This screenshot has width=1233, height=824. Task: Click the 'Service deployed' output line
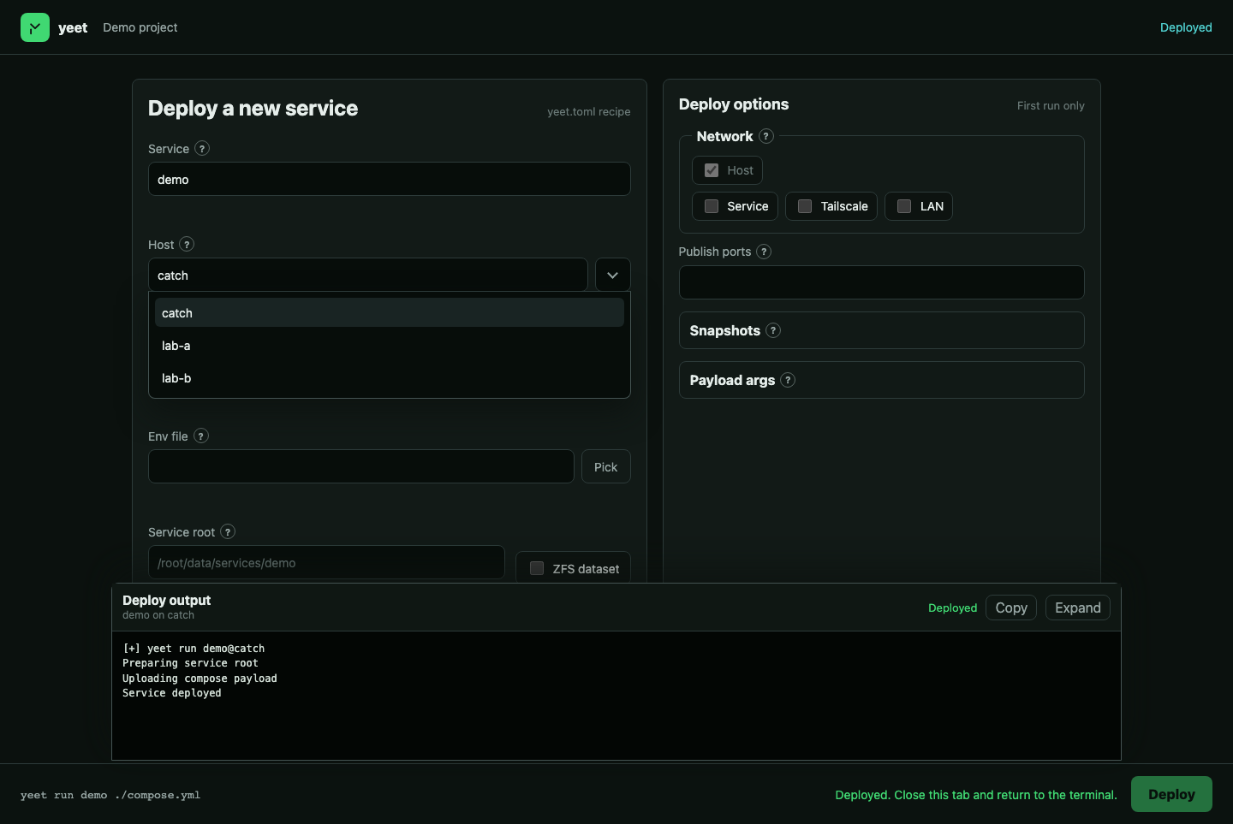[x=172, y=693]
